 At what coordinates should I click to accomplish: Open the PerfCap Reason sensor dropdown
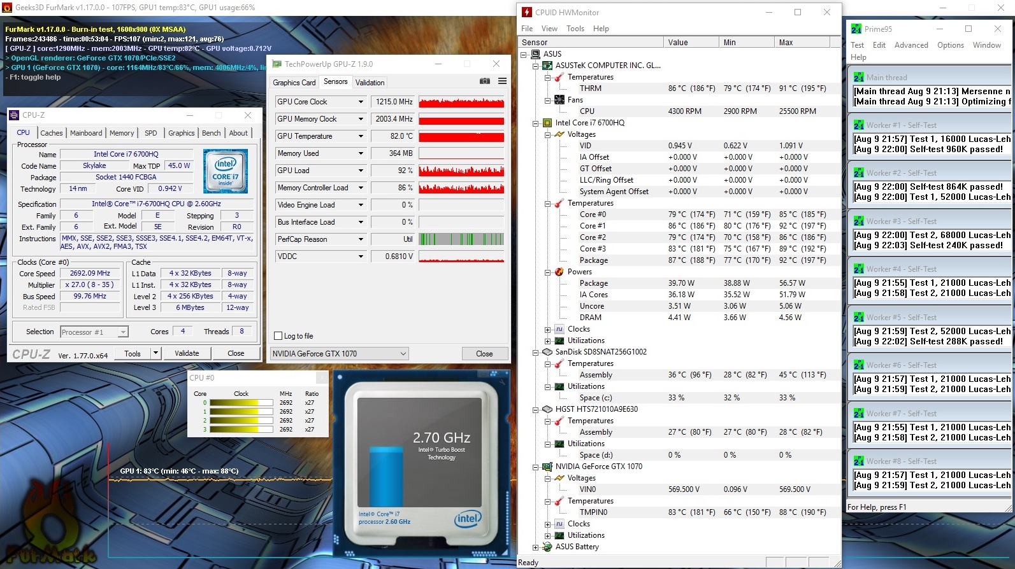coord(361,239)
